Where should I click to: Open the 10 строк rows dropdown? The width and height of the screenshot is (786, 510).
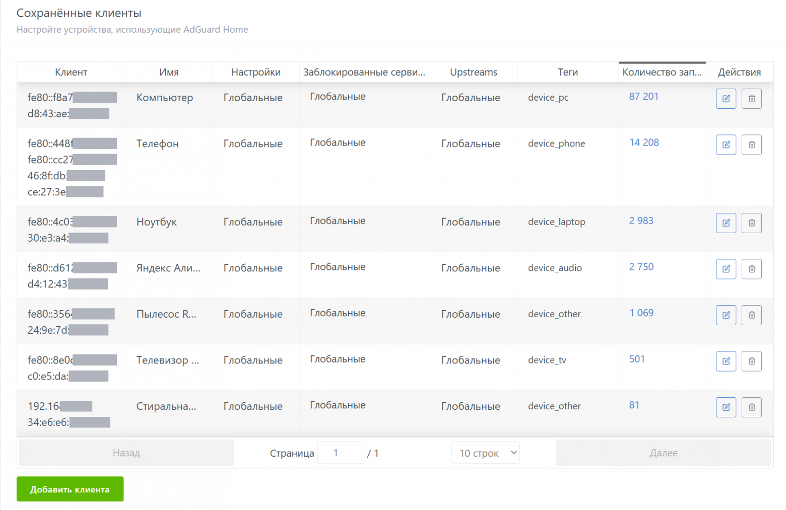click(485, 453)
